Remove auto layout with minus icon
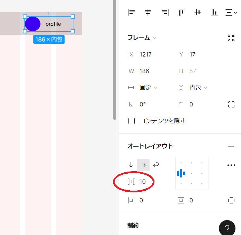The height and width of the screenshot is (235, 241). 231,146
